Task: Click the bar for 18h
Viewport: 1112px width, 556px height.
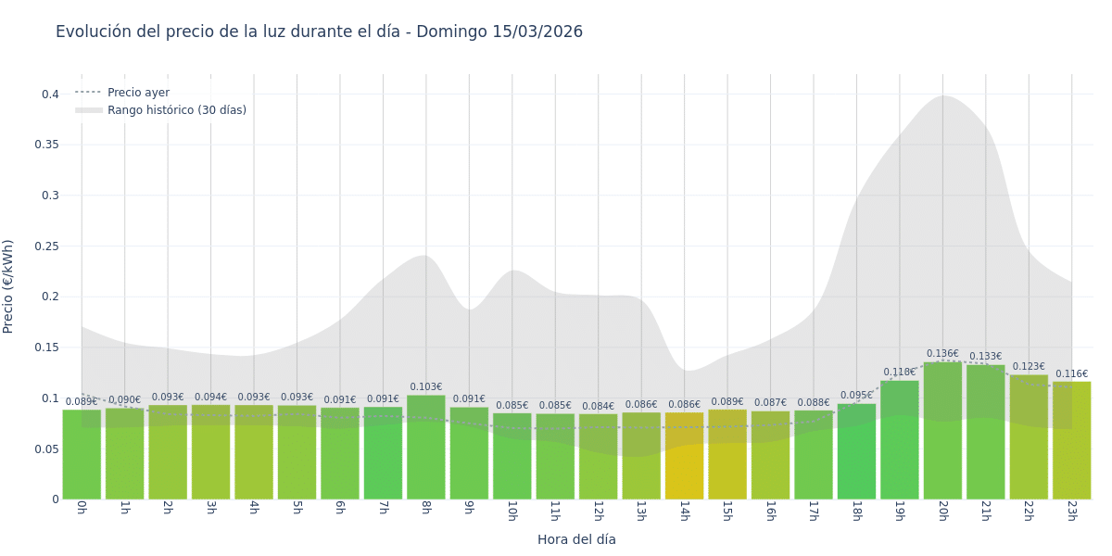Action: coord(856,451)
